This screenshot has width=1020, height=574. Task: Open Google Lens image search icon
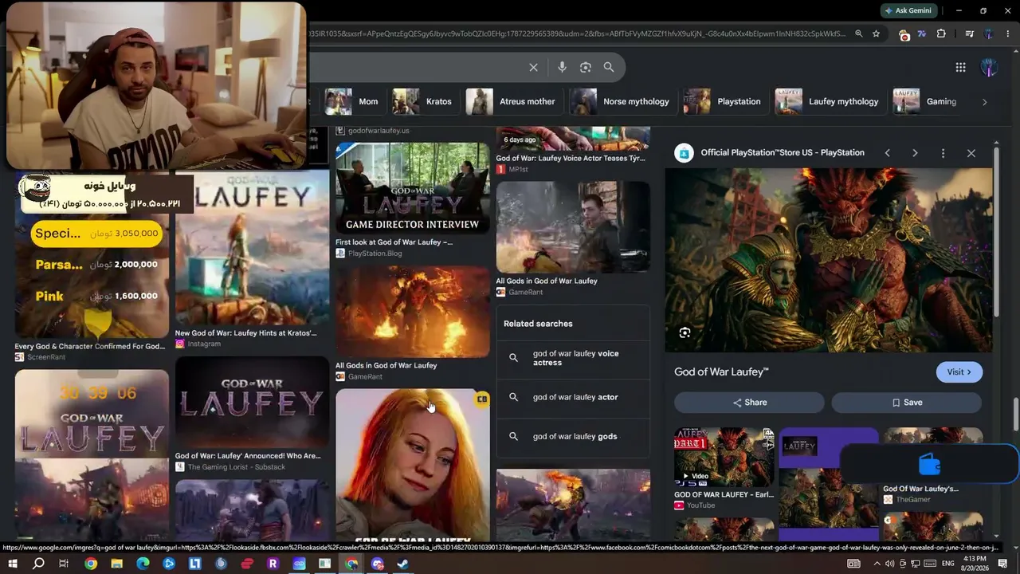pos(586,68)
